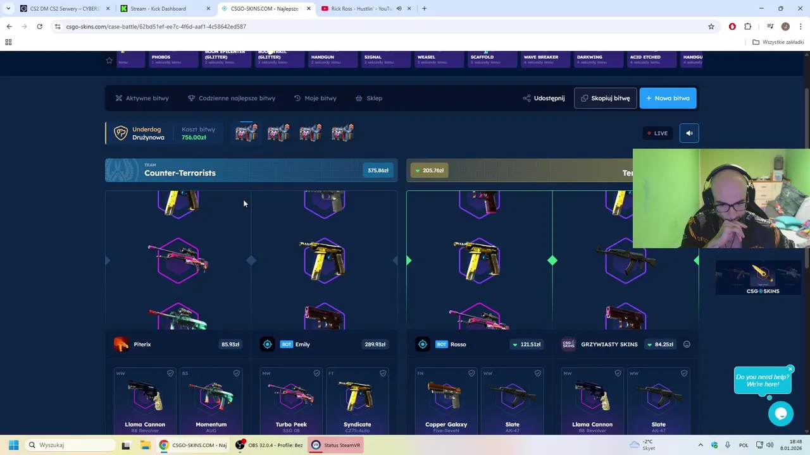Click the Udostępnij share button
The width and height of the screenshot is (810, 455).
pyautogui.click(x=544, y=99)
